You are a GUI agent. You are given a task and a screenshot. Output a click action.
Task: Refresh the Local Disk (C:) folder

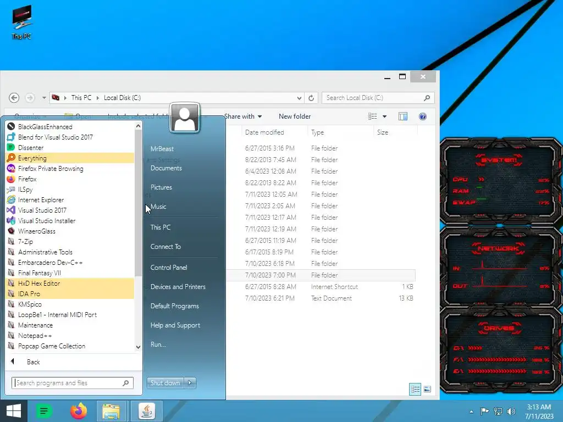tap(311, 98)
